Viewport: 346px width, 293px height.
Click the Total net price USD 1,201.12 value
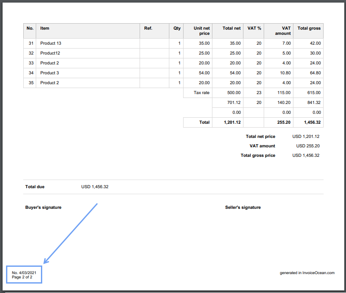(305, 136)
